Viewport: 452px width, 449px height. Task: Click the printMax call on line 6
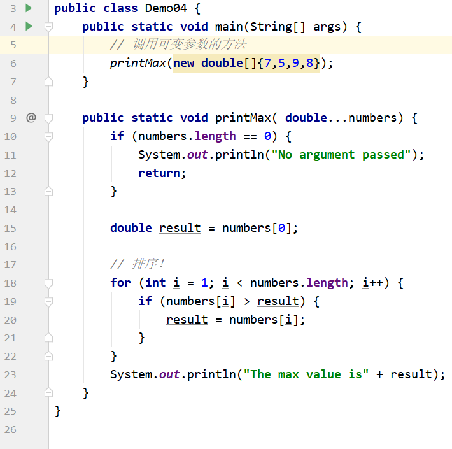tap(138, 63)
